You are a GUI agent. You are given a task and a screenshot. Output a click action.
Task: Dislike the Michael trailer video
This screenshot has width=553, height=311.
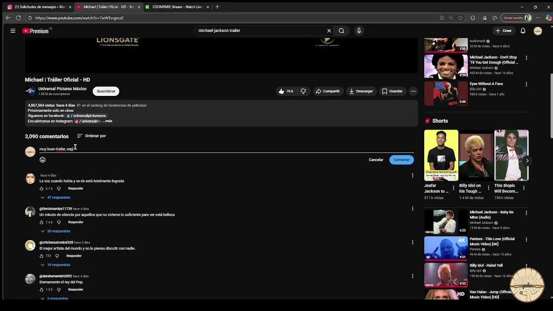tap(303, 91)
